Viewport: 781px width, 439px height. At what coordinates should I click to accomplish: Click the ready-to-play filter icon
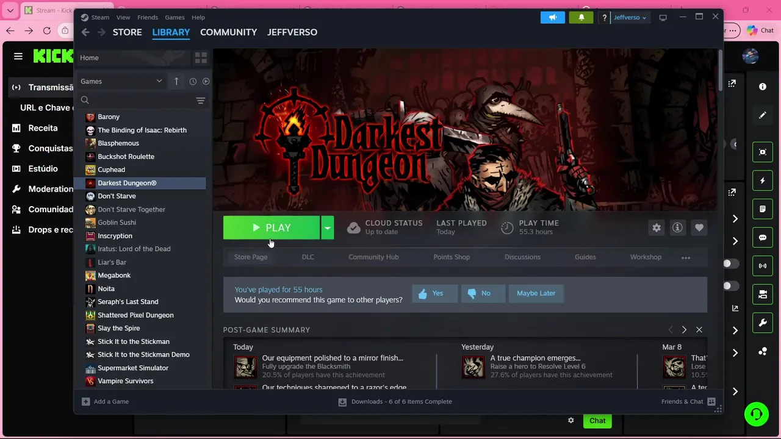[206, 81]
